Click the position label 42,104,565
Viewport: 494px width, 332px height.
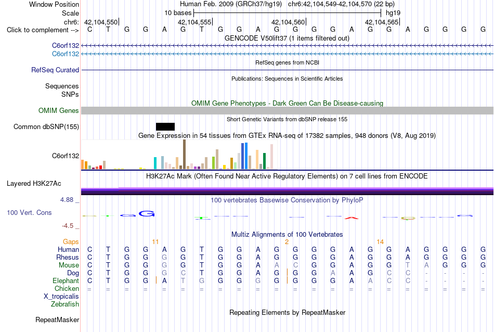tap(382, 22)
